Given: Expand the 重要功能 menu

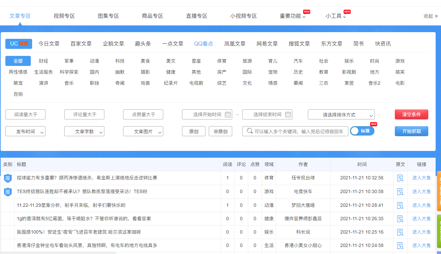Looking at the screenshot, I should [x=293, y=16].
